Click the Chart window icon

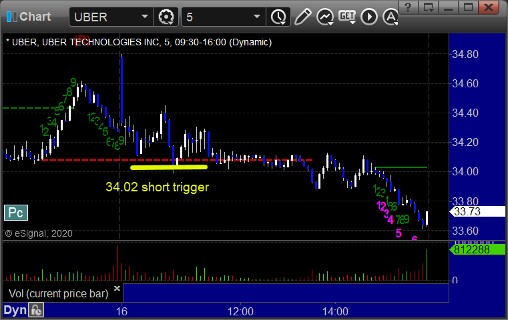coord(12,17)
